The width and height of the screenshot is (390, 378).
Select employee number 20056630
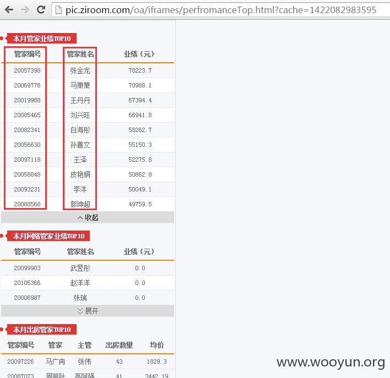pos(27,145)
